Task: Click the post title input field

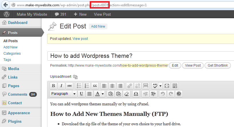Action: click(x=140, y=56)
